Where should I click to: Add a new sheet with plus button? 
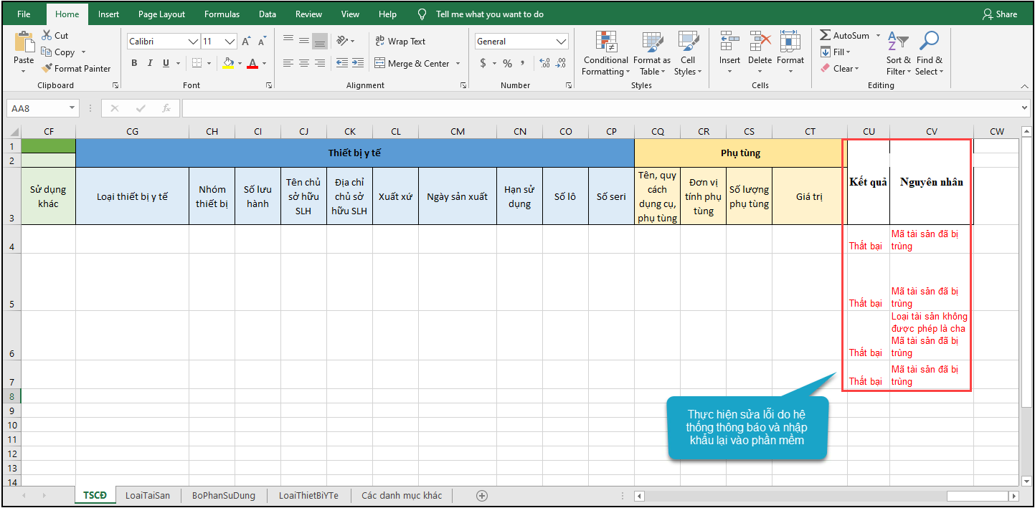482,495
